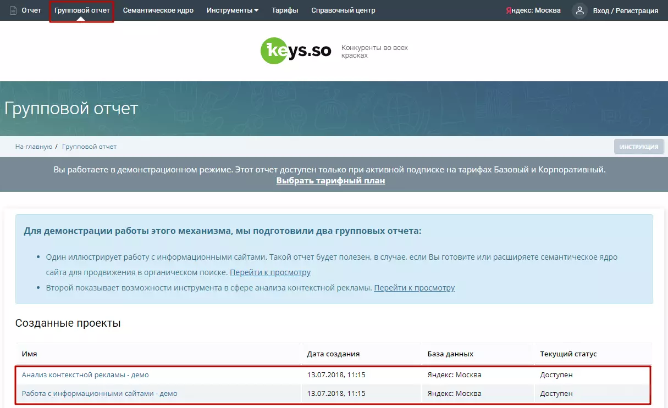Click the На главную breadcrumb

34,147
